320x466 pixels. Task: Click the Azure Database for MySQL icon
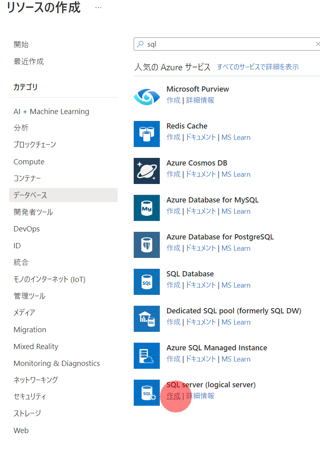click(147, 208)
